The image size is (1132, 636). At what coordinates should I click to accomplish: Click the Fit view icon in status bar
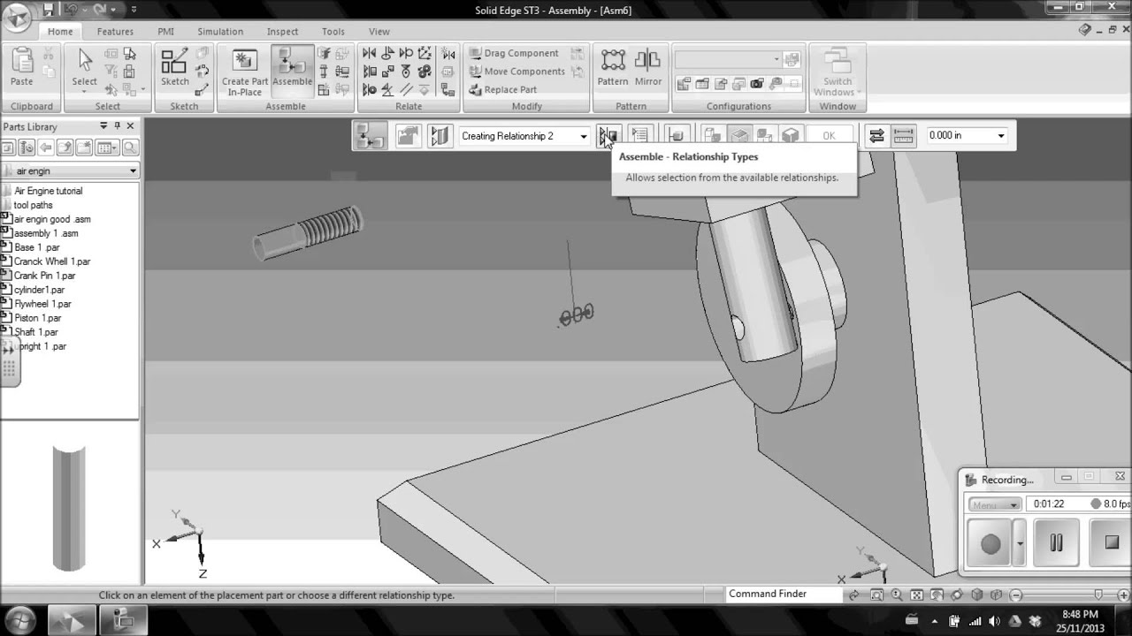917,595
